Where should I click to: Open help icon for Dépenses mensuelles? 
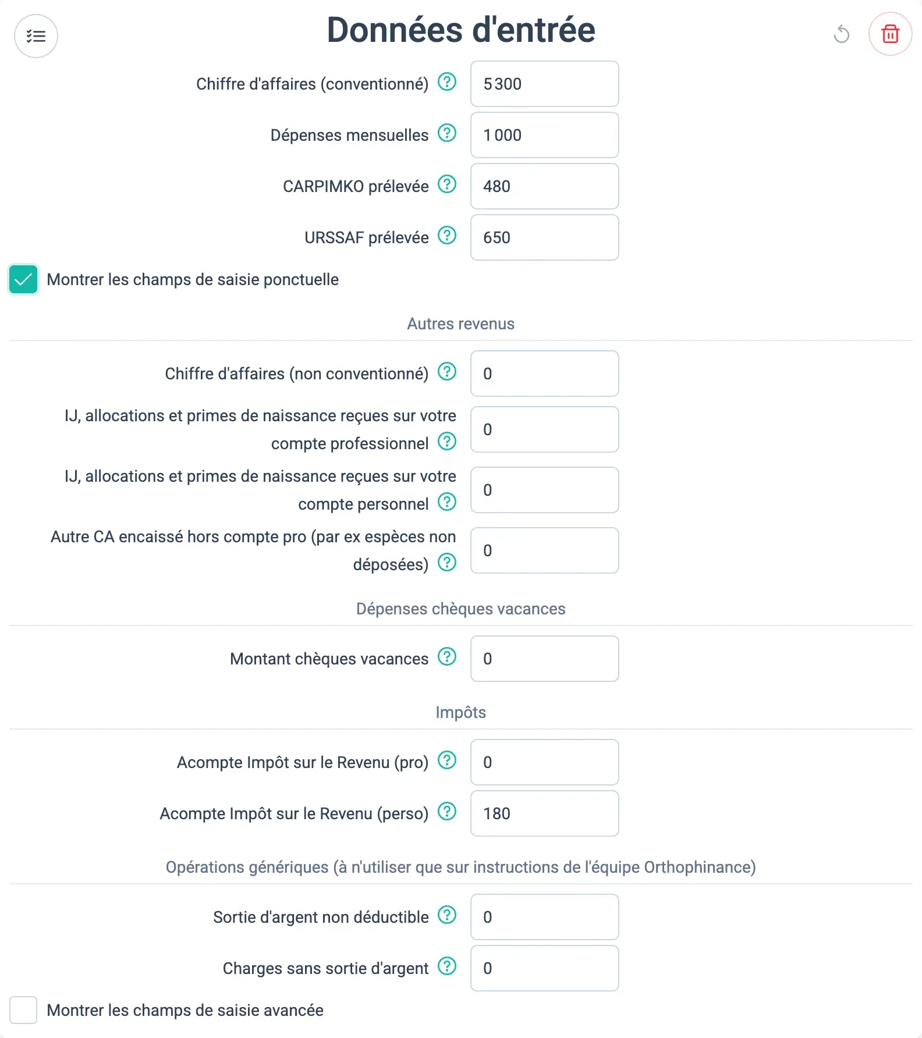click(447, 133)
